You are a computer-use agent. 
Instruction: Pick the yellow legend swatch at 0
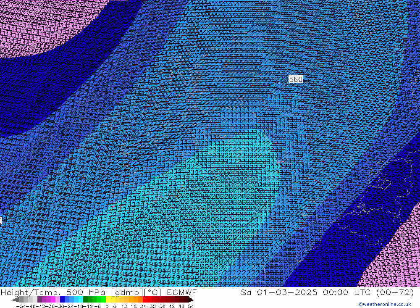tap(108, 300)
